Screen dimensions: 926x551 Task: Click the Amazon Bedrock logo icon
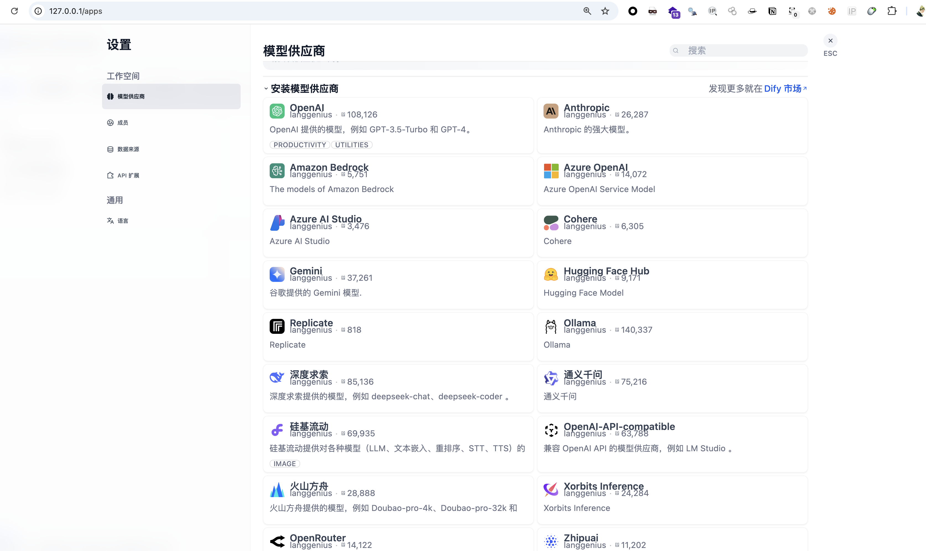click(x=277, y=171)
